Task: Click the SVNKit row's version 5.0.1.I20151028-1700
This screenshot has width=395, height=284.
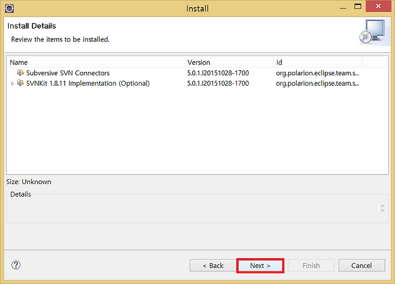Action: click(x=218, y=83)
